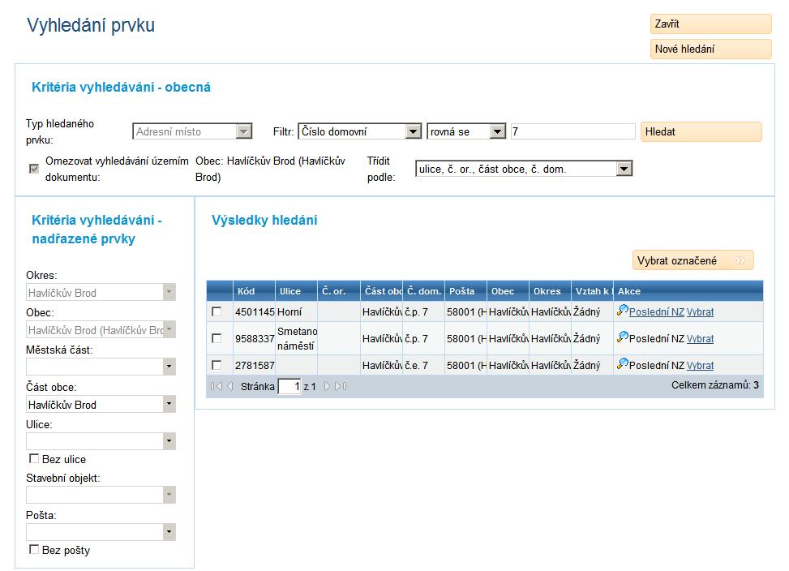Enable the Bez ulice checkbox
This screenshot has height=571, width=789.
(x=34, y=458)
